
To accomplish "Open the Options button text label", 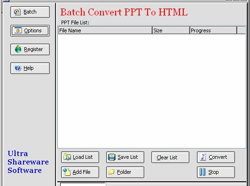I will tap(33, 30).
